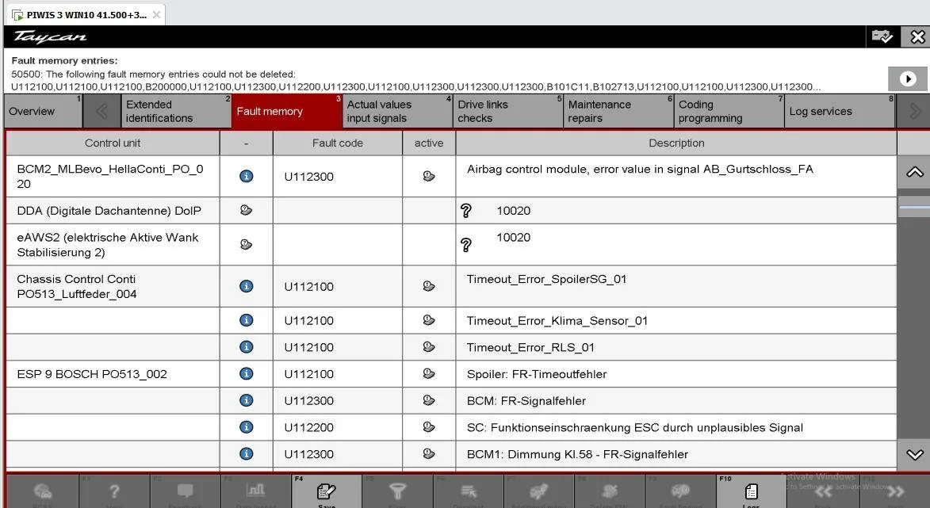This screenshot has width=930, height=508.
Task: Click right chevron to scroll tabs forward
Action: (913, 111)
